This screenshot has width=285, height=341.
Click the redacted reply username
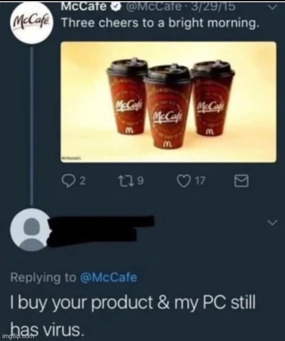101,231
